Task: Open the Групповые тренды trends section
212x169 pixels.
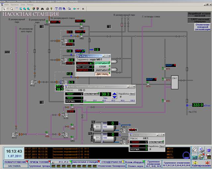Action: pyautogui.click(x=39, y=166)
